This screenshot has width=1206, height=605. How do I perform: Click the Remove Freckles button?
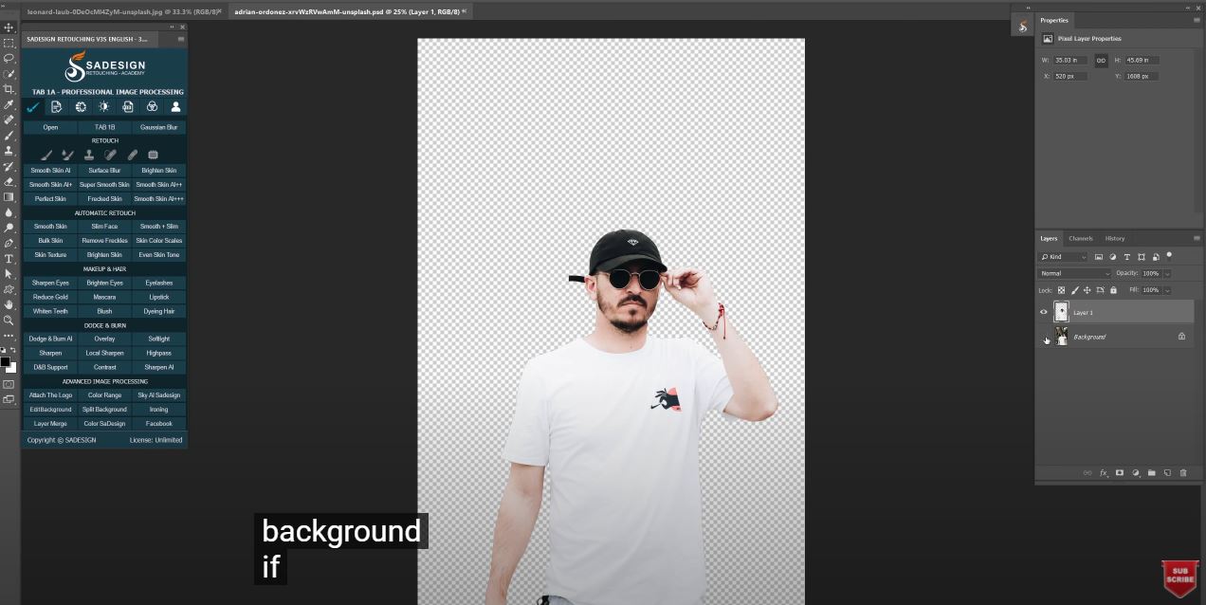[104, 241]
